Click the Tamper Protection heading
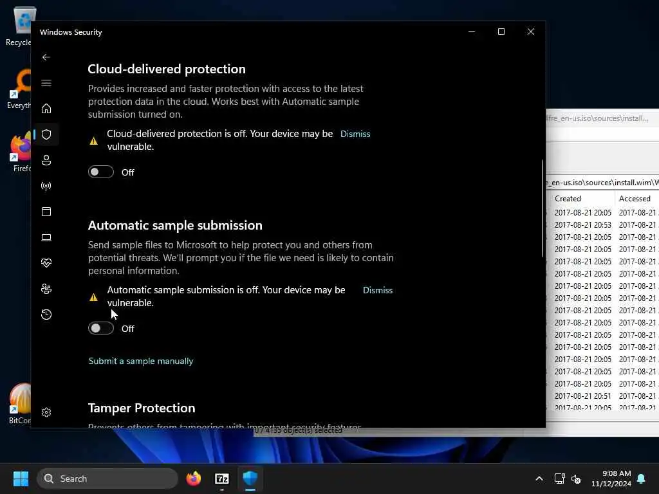659x494 pixels. 142,408
